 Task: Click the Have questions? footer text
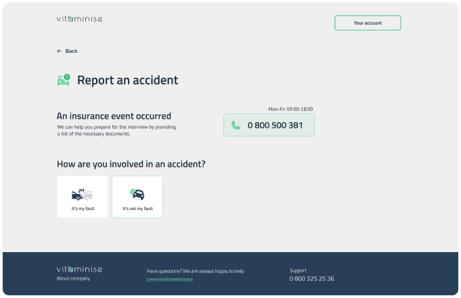(x=195, y=271)
